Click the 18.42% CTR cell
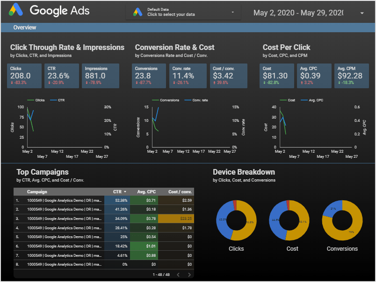 click(x=117, y=246)
